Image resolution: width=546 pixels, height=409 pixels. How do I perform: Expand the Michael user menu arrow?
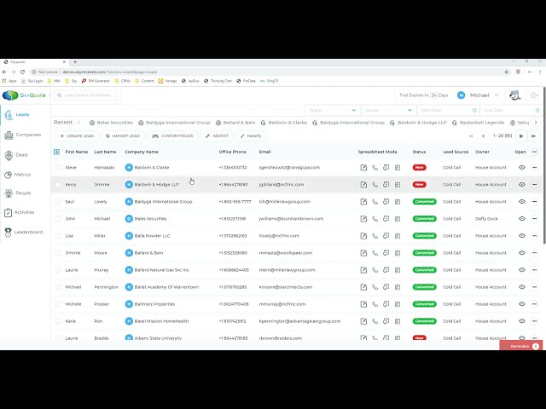pos(497,95)
